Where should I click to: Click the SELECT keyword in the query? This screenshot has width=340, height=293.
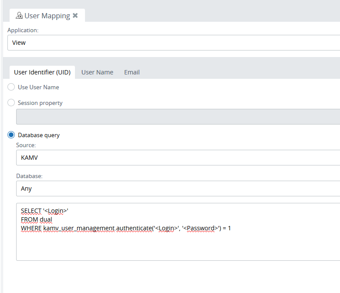click(x=31, y=211)
